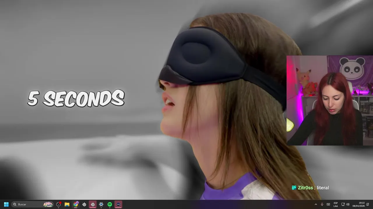
Task: Open the notifications bell icon
Action: point(368,204)
